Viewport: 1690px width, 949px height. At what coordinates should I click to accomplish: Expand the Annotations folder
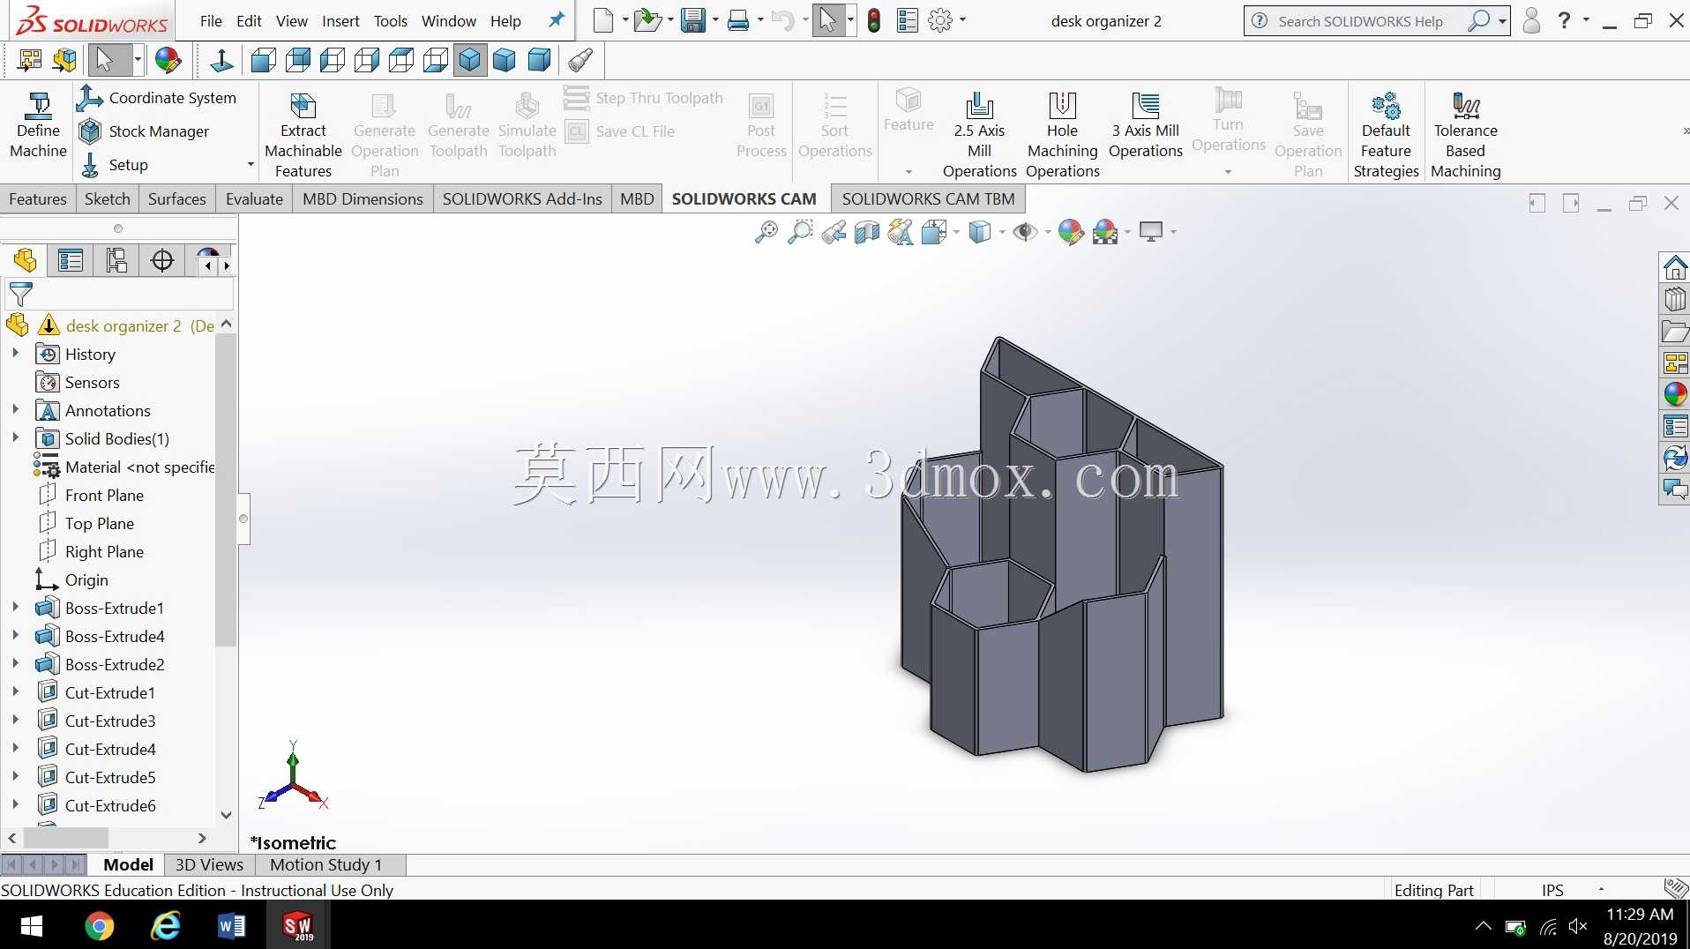click(15, 410)
